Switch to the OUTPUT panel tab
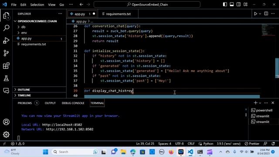 click(x=50, y=103)
